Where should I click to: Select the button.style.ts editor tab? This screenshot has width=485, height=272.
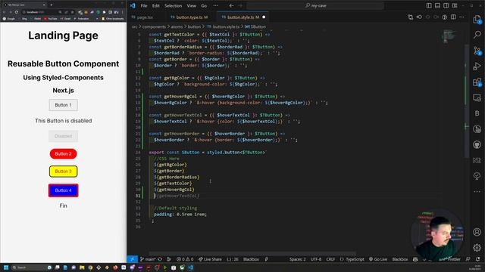[x=243, y=17]
